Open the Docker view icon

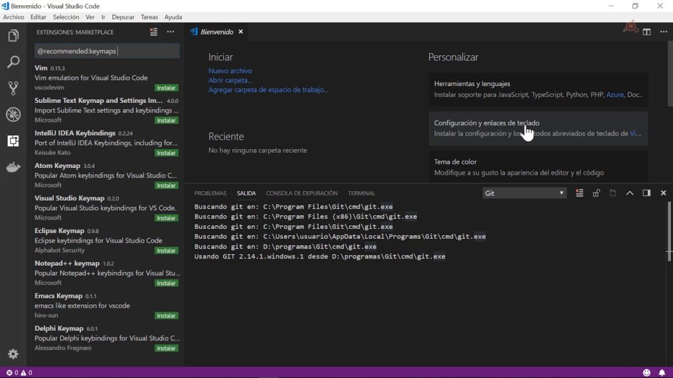click(13, 167)
